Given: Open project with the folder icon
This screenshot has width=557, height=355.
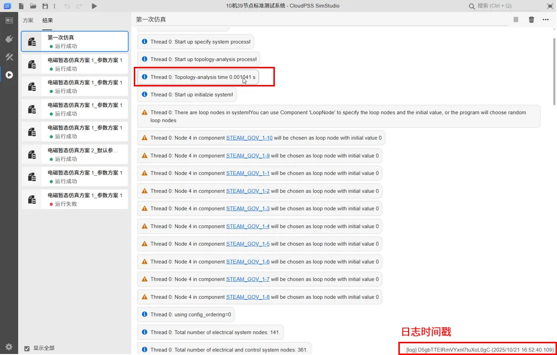Looking at the screenshot, I should pyautogui.click(x=33, y=6).
